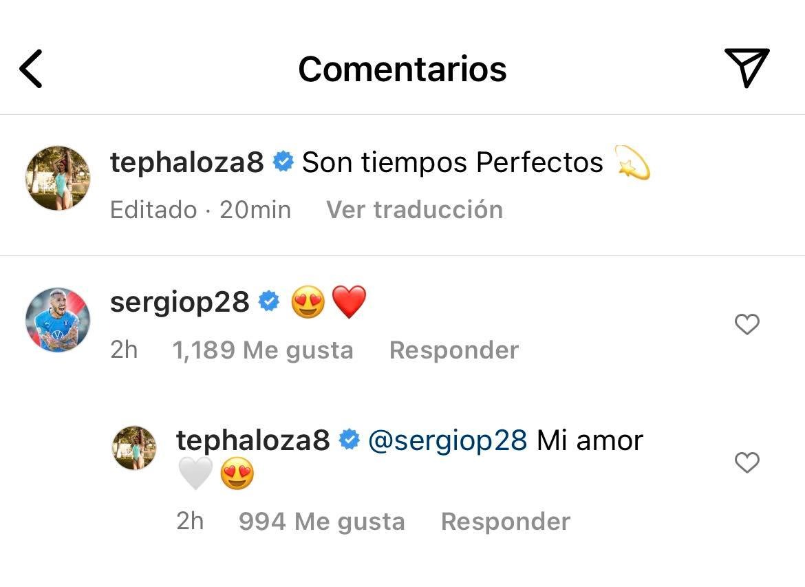This screenshot has height=587, width=805.
Task: Tap verified badge beside caption's tephaloza8
Action: 283,162
